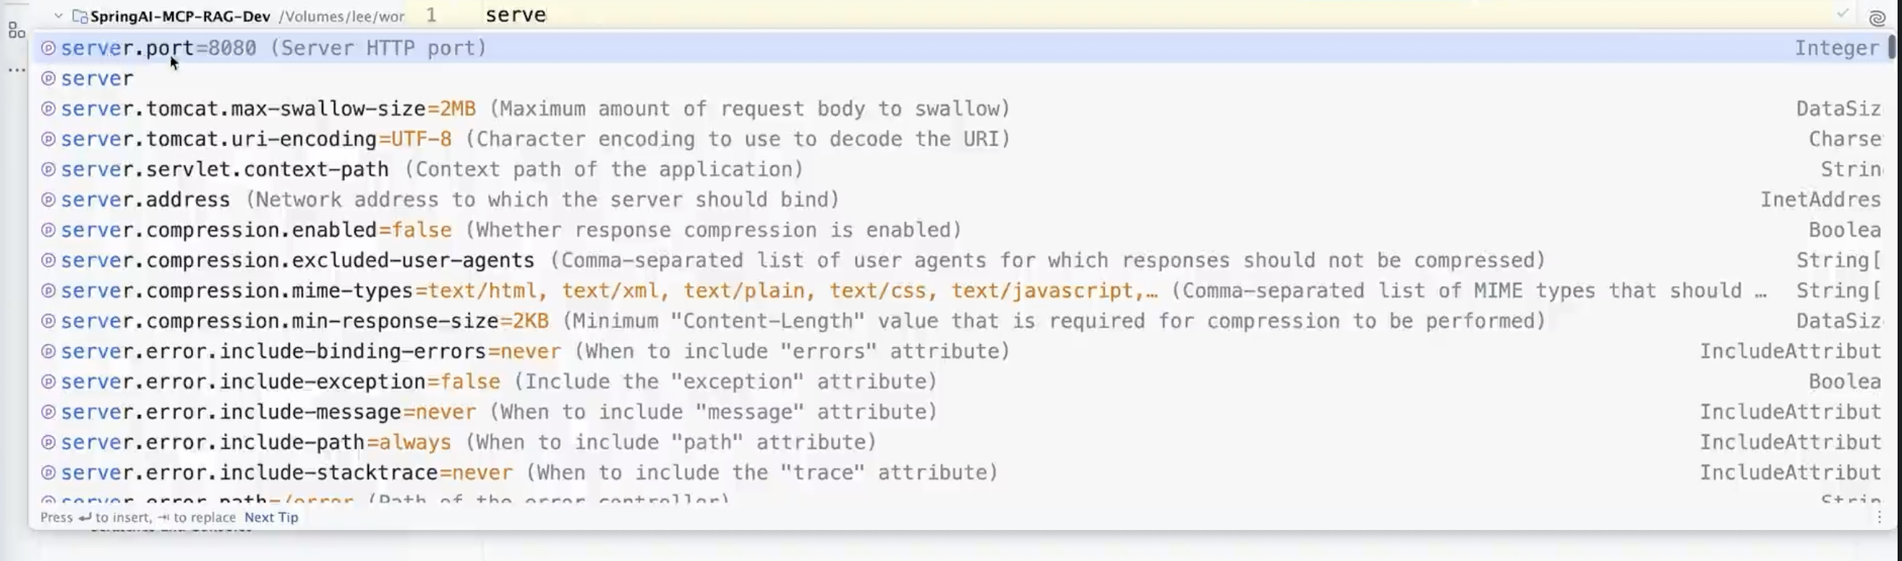The height and width of the screenshot is (561, 1902).
Task: Click the spiral AI assistant icon
Action: pos(1876,18)
